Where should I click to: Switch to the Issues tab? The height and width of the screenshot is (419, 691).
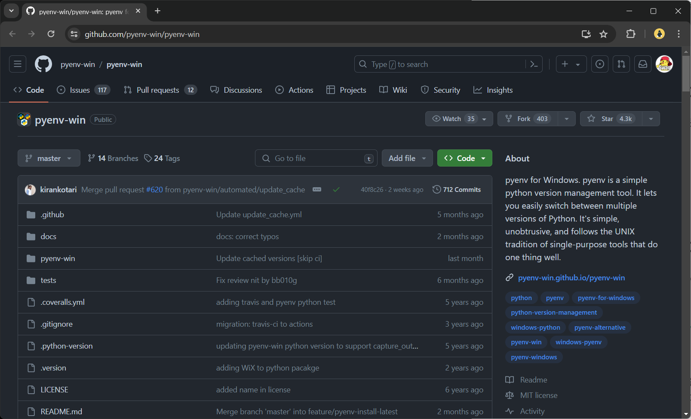pyautogui.click(x=83, y=90)
